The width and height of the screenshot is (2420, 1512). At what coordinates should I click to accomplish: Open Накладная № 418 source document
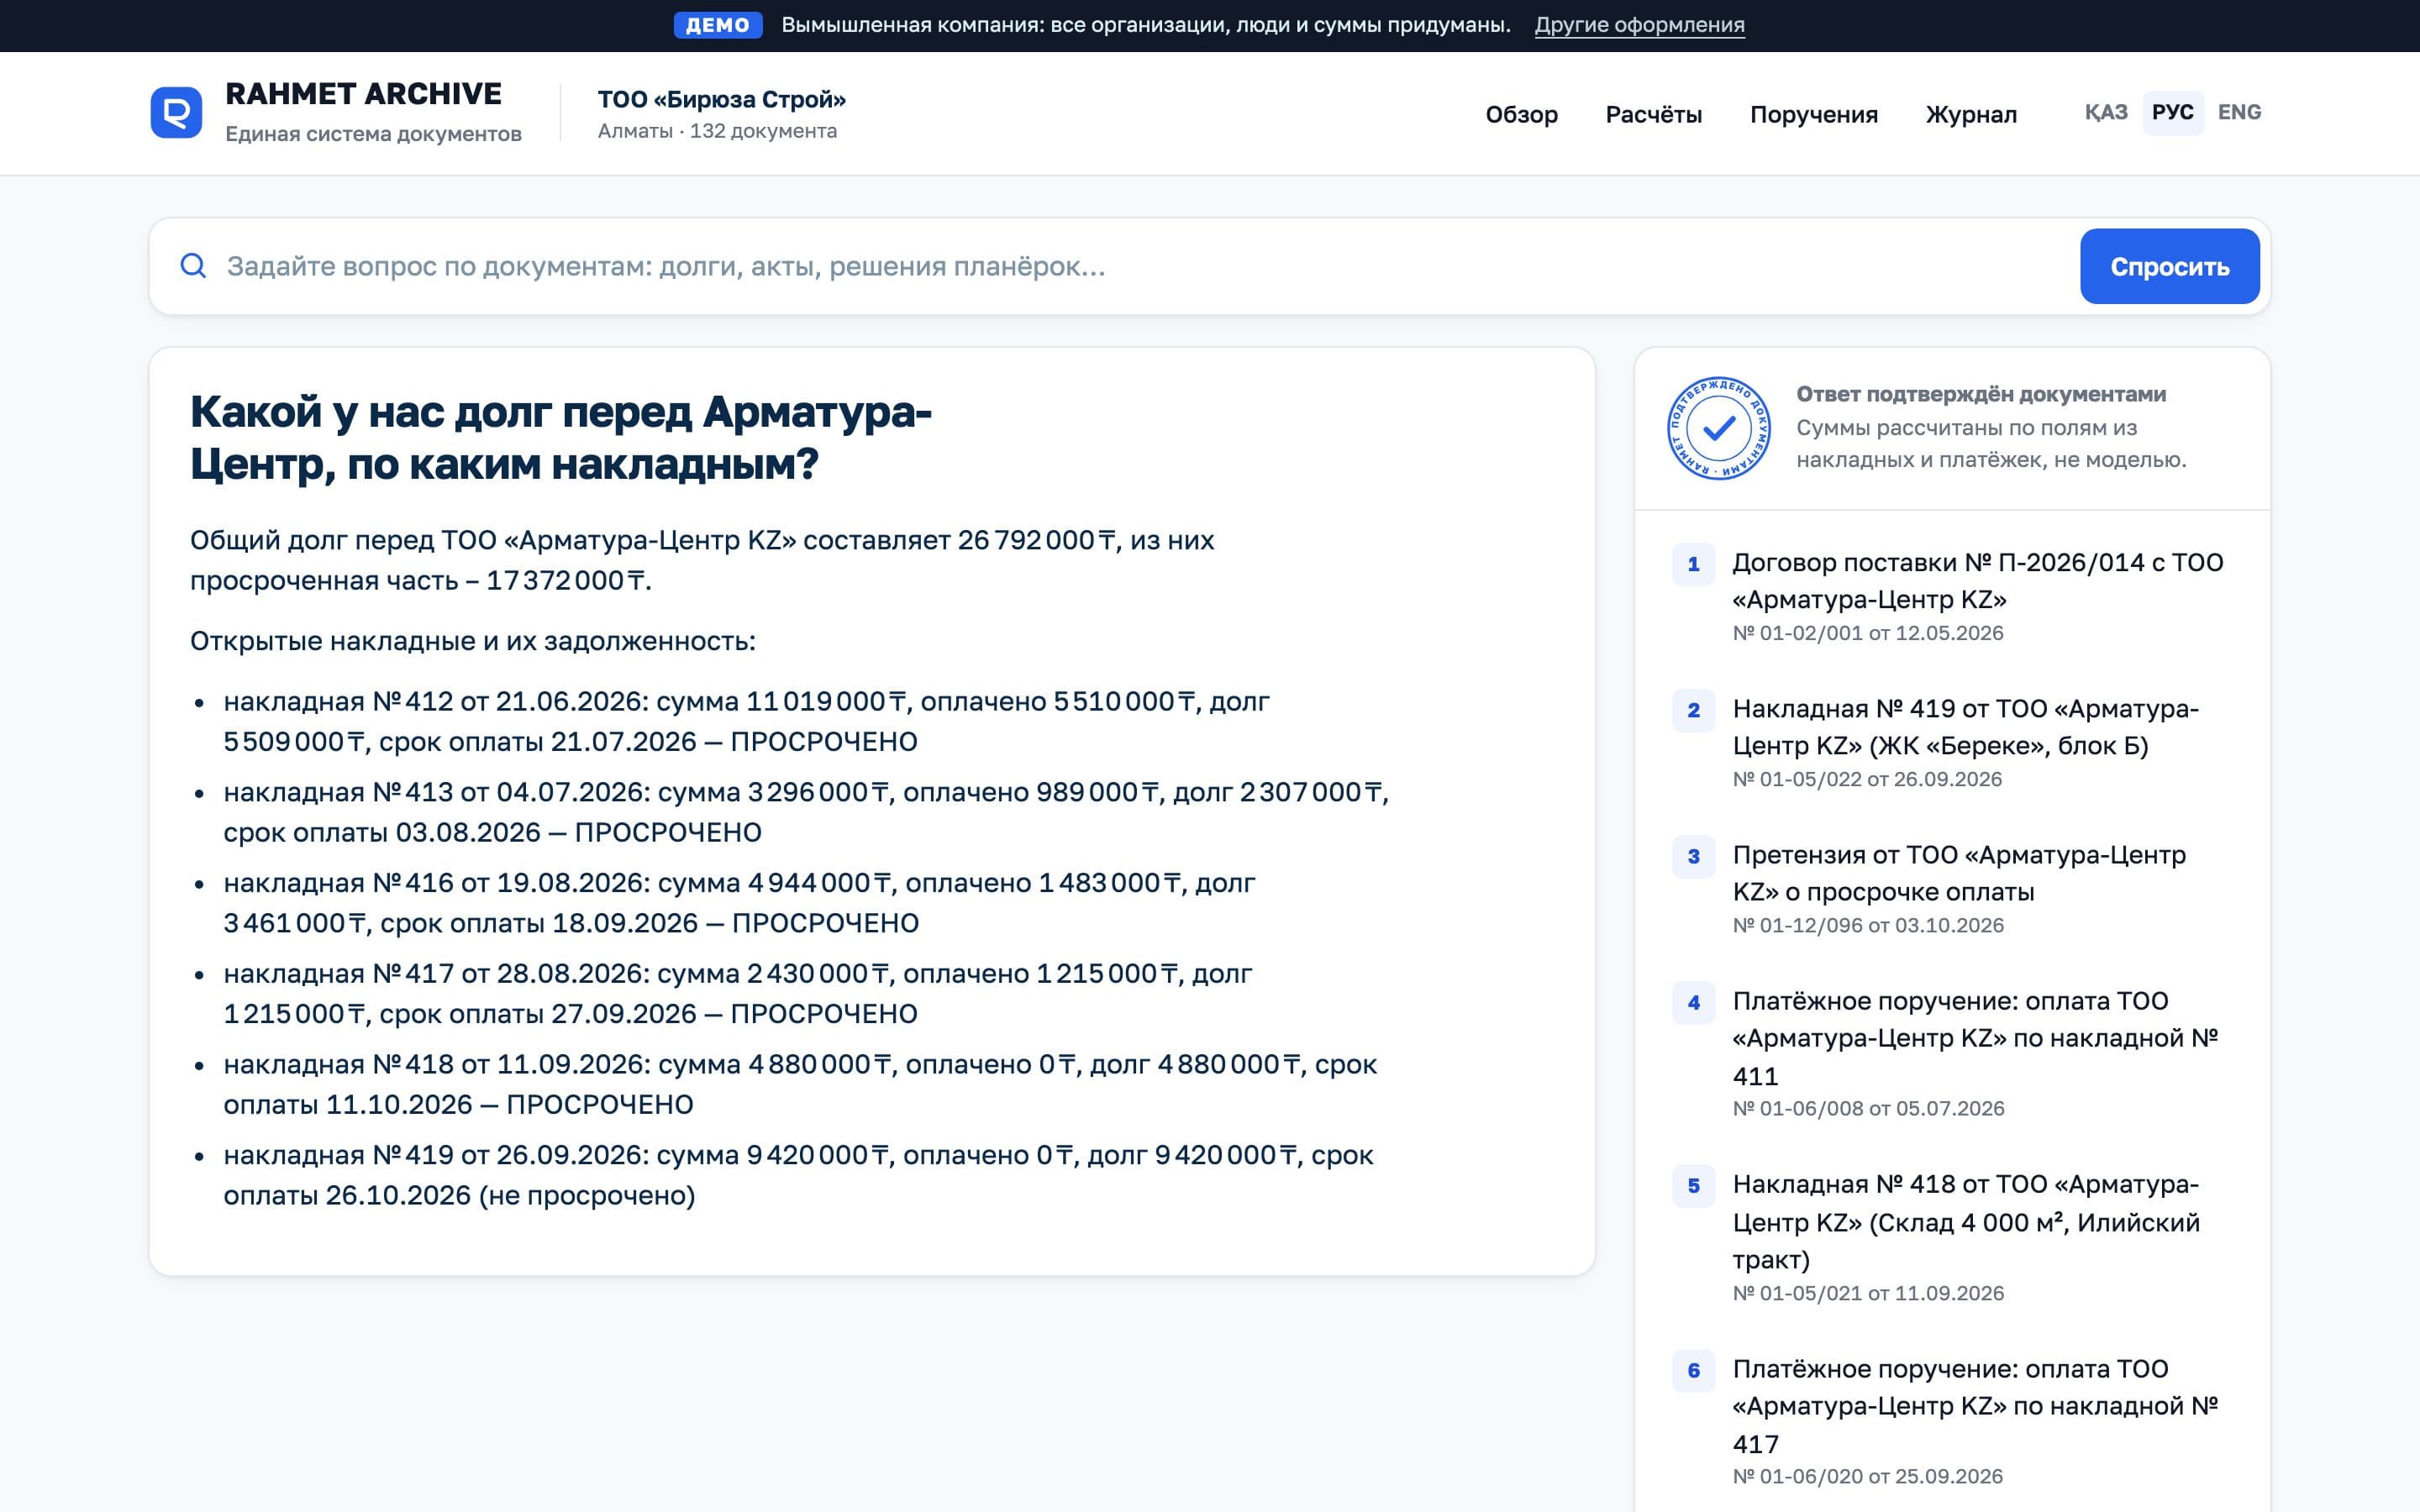1966,1222
